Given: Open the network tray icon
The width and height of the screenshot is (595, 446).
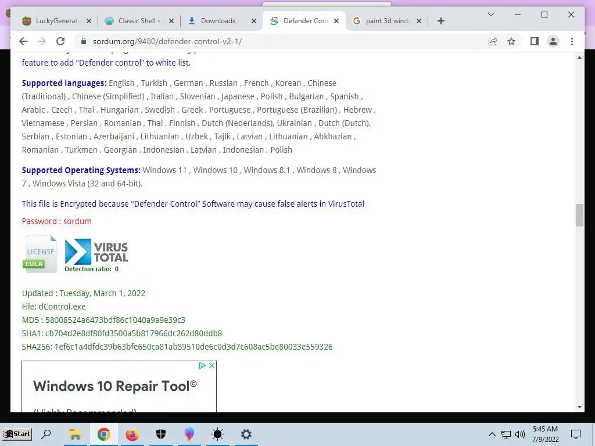Looking at the screenshot, I should [506, 434].
